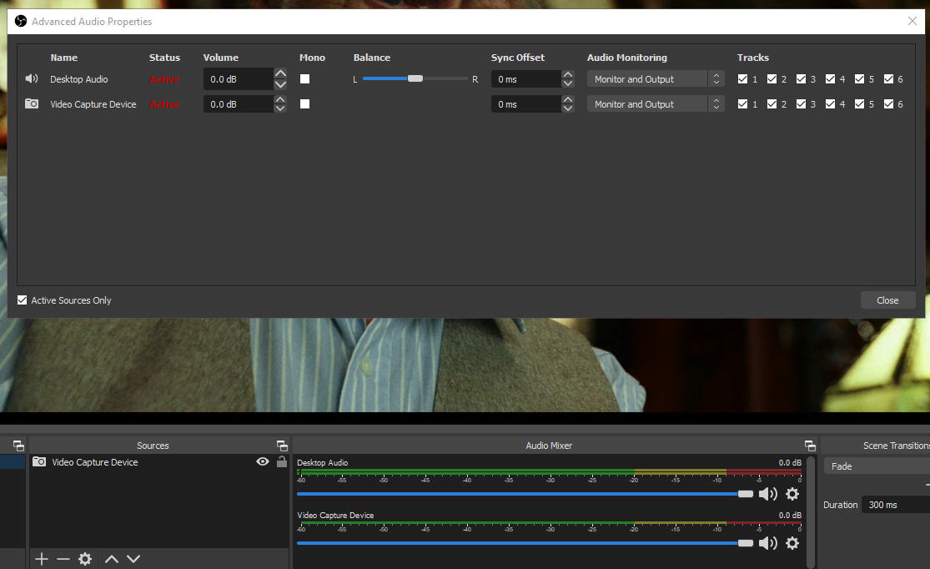The height and width of the screenshot is (569, 930).
Task: Move source down with arrow icon
Action: tap(133, 559)
